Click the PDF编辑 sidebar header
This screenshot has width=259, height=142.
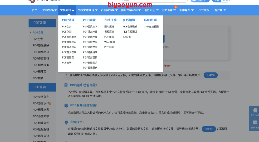tap(42, 87)
